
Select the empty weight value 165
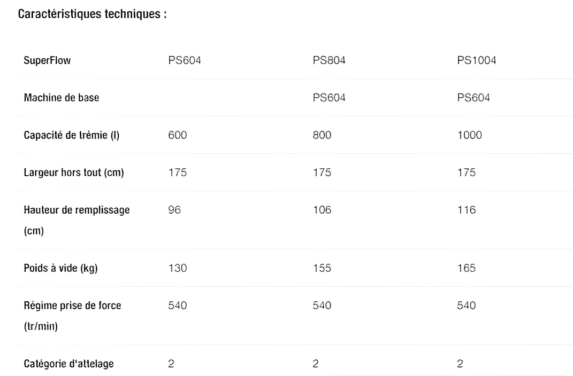coord(467,268)
